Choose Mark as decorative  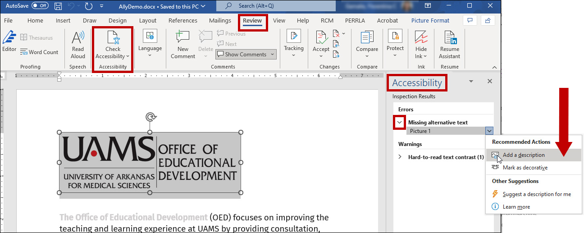[x=534, y=168]
